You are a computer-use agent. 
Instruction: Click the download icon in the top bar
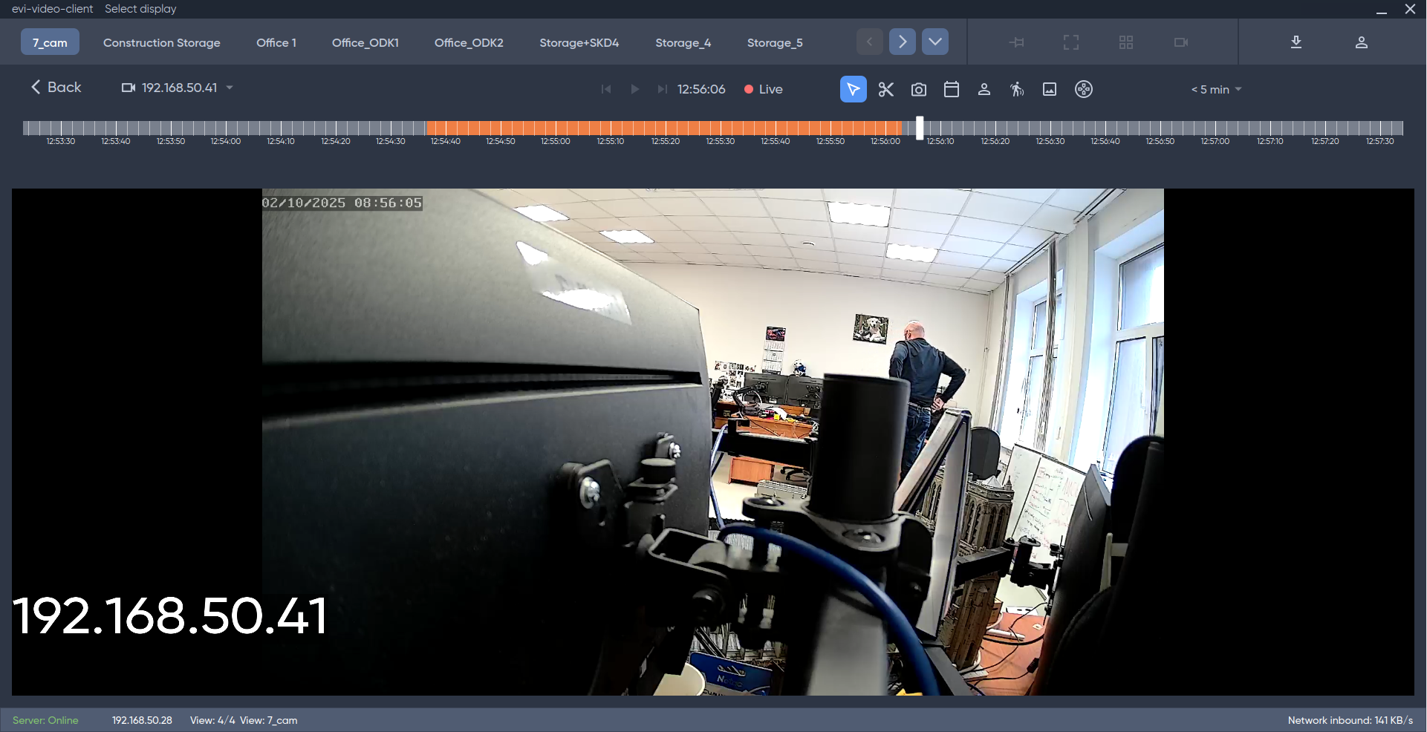1296,42
